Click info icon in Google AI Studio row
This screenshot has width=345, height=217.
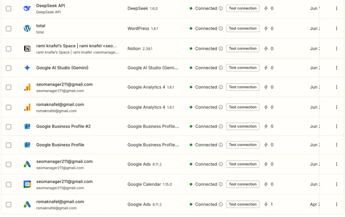tap(221, 68)
